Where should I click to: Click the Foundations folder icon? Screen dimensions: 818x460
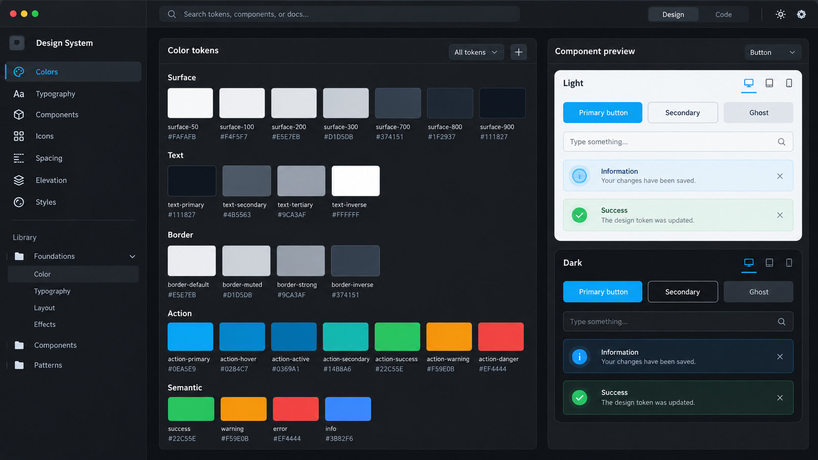(x=19, y=256)
